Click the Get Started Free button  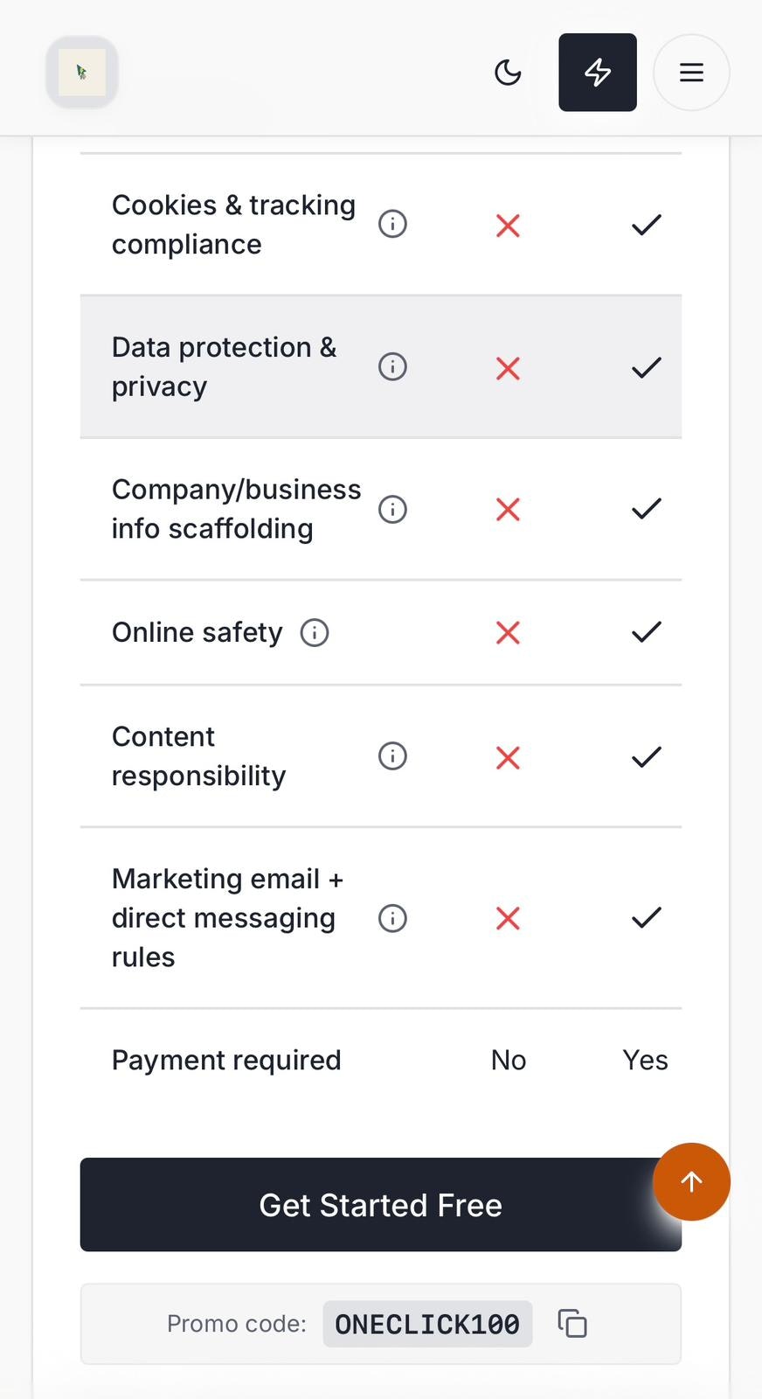pyautogui.click(x=380, y=1205)
